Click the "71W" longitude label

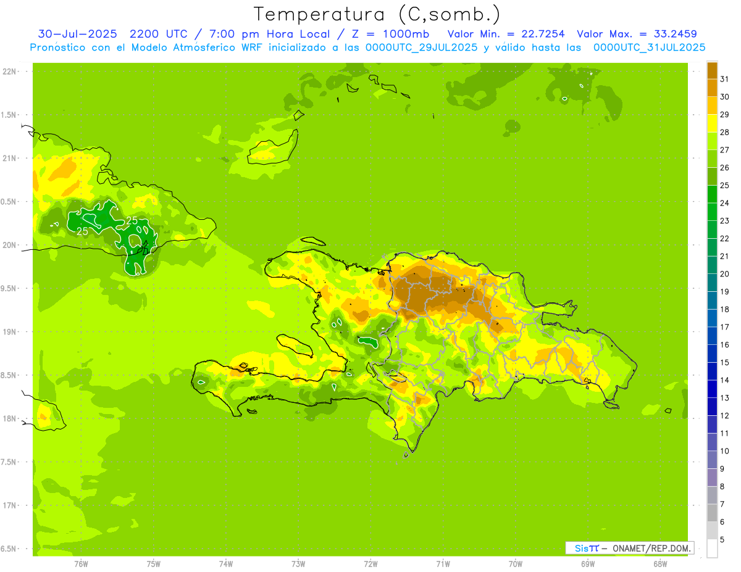coord(443,564)
